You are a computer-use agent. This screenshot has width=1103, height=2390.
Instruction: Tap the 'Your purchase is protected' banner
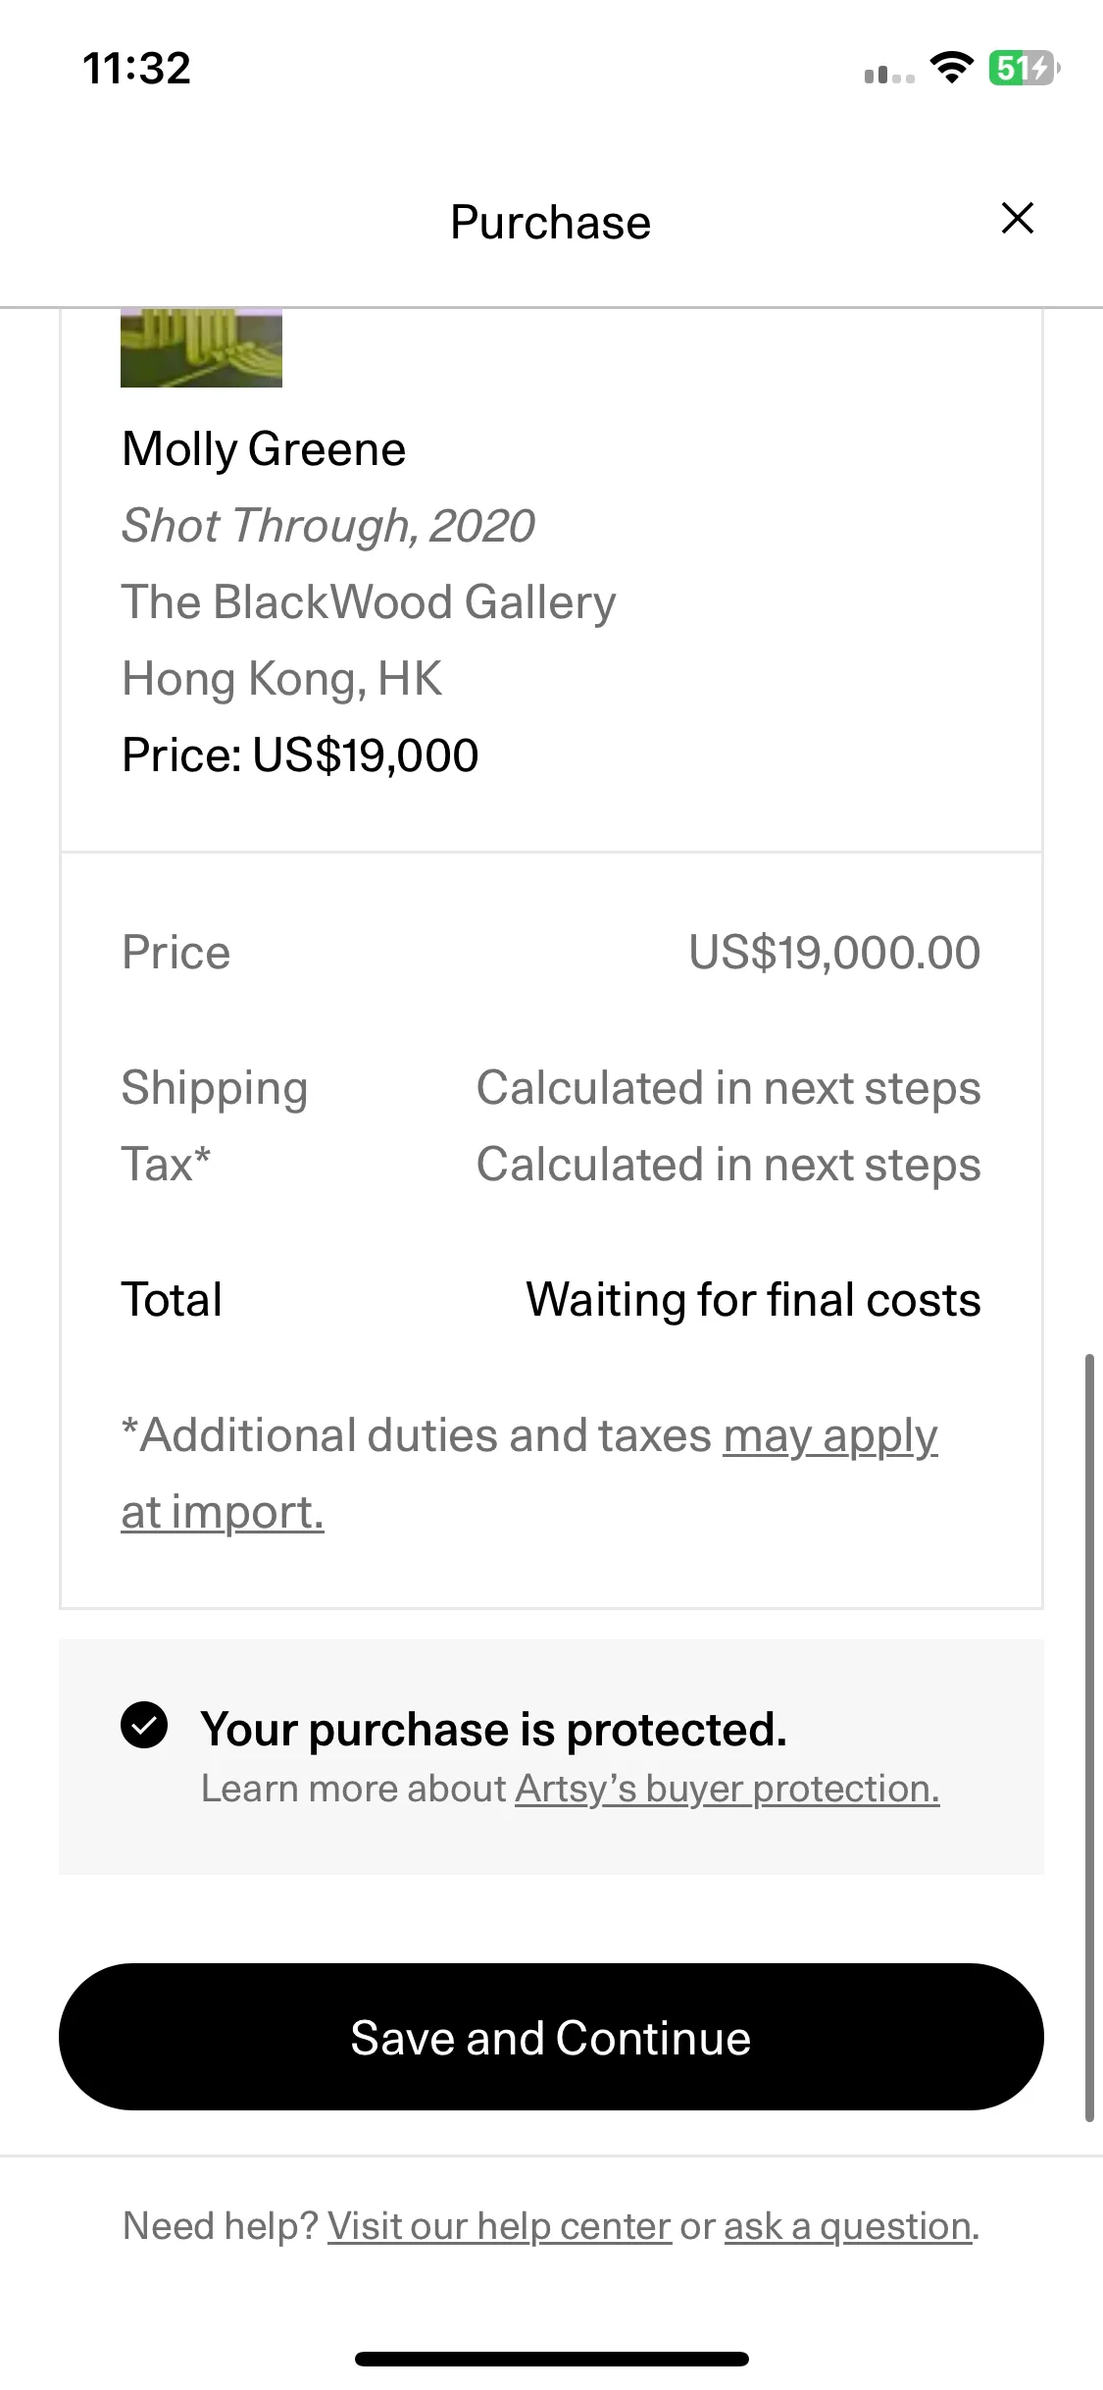tap(551, 1756)
